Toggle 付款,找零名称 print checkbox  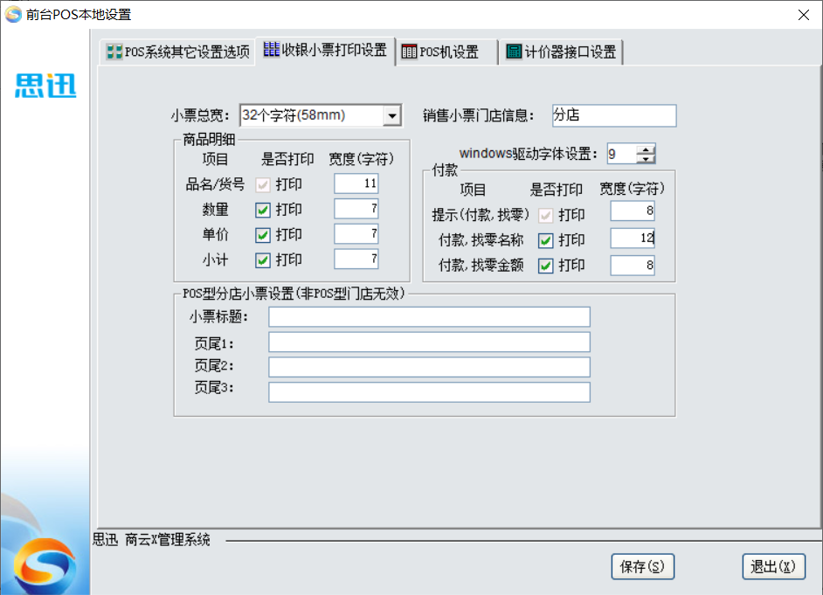(546, 240)
